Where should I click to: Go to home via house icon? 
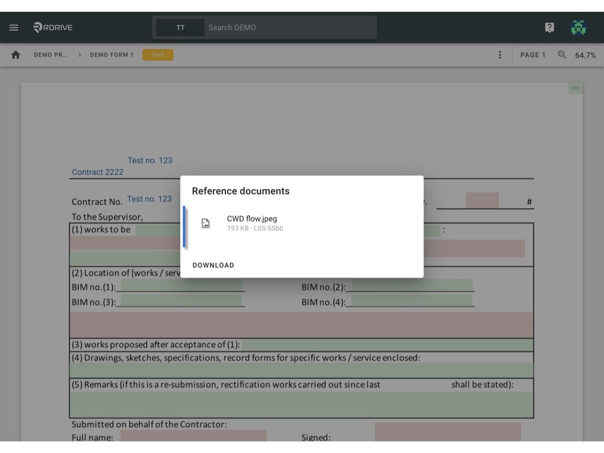coord(16,55)
